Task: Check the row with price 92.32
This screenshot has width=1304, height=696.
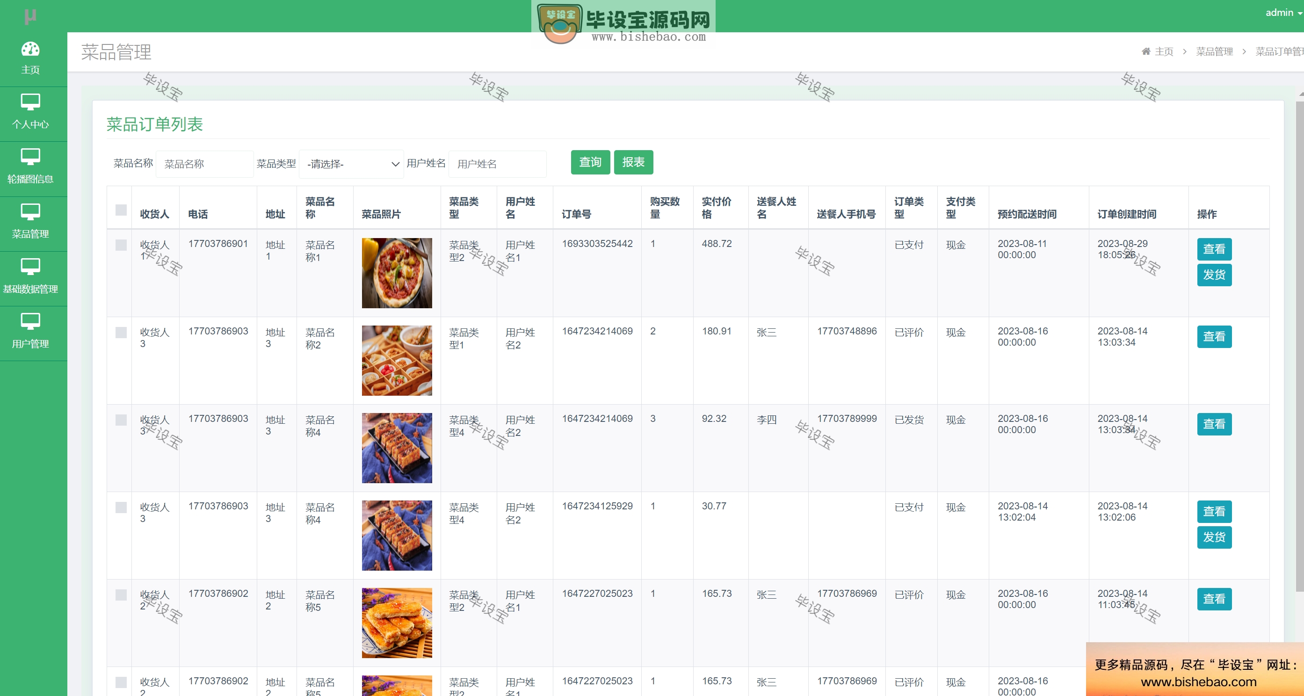Action: tap(121, 420)
